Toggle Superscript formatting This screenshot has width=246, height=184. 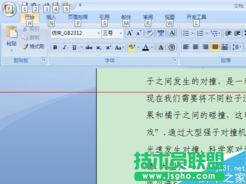(108, 48)
